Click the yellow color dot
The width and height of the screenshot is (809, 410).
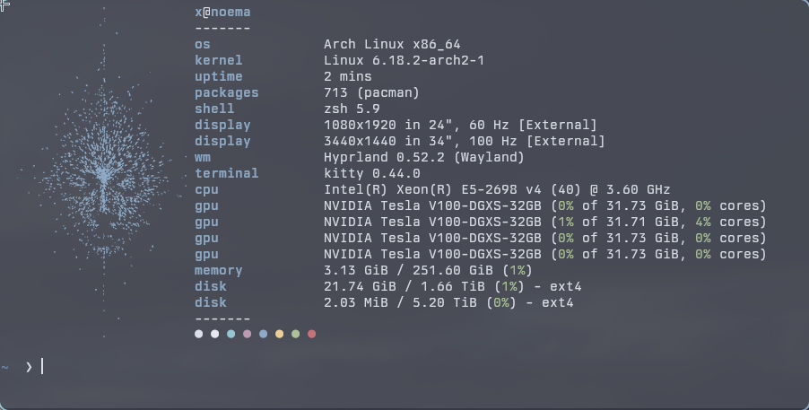pyautogui.click(x=280, y=334)
